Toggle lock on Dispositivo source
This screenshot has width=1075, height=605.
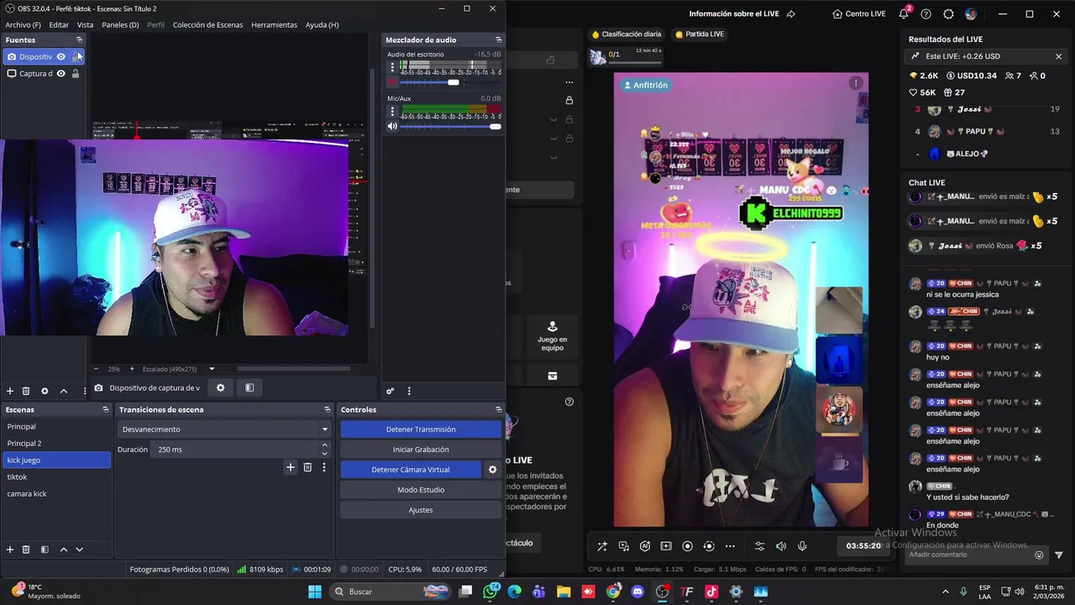(75, 56)
